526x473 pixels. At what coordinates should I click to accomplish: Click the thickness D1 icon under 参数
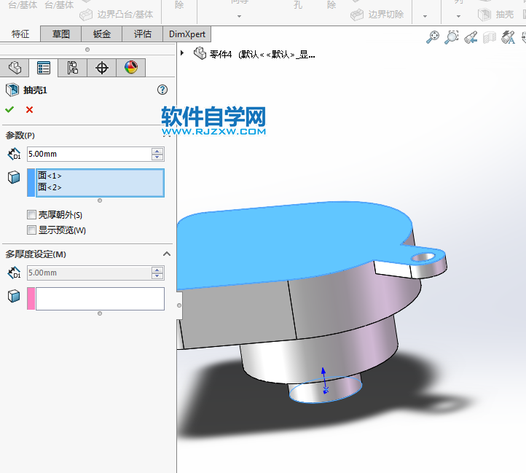click(x=14, y=154)
